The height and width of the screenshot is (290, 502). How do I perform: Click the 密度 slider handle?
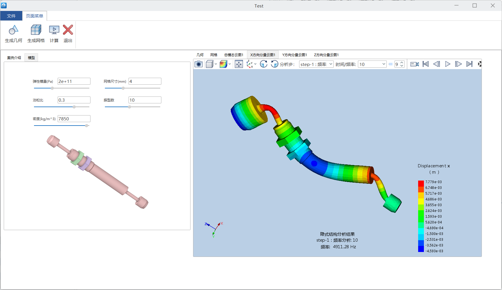[86, 126]
